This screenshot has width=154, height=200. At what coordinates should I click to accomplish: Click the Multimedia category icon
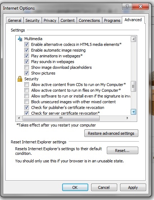point(20,39)
